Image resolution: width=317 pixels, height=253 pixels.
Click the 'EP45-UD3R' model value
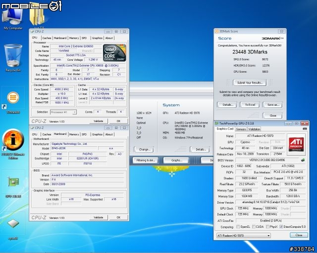click(74, 148)
